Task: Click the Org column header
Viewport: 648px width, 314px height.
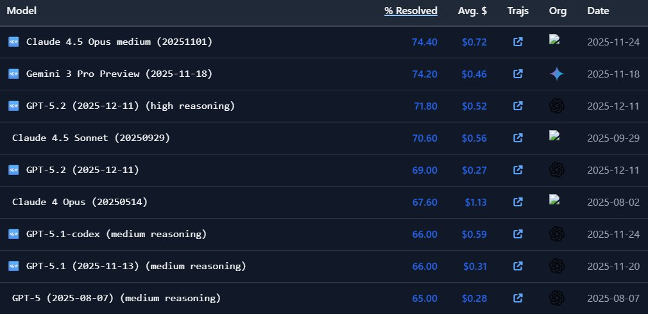Action: [x=556, y=11]
